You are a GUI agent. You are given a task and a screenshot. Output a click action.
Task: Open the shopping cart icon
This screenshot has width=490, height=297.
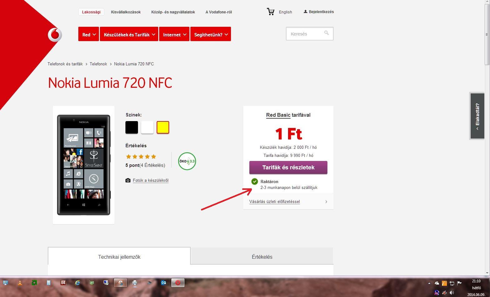pyautogui.click(x=271, y=12)
